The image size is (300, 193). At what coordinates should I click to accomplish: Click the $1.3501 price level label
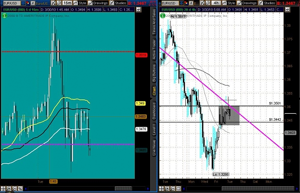[275, 103]
